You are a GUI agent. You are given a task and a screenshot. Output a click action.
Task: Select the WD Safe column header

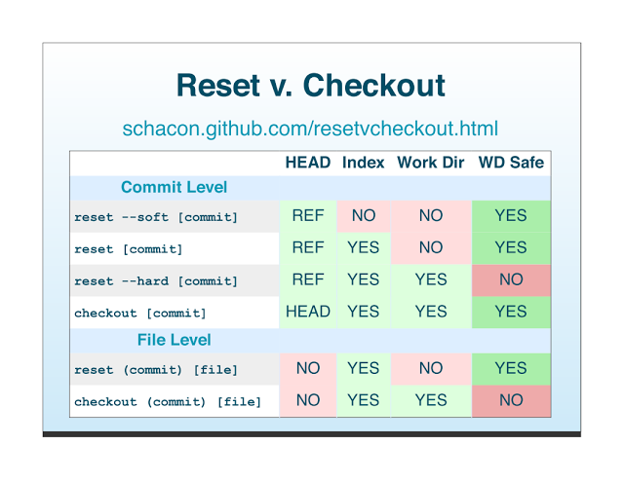[510, 163]
